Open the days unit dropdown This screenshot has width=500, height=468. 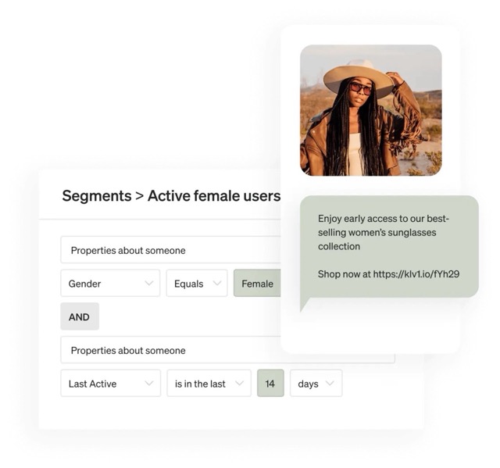tap(316, 384)
